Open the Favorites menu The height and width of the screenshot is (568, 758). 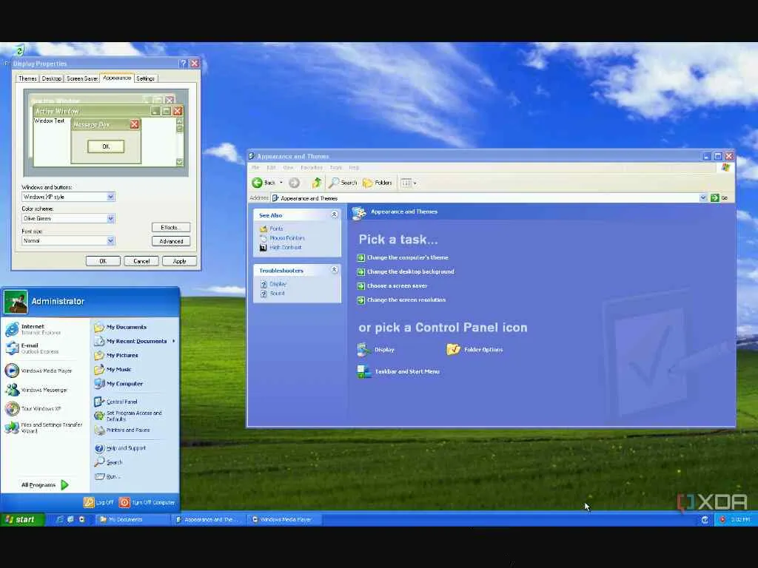312,168
